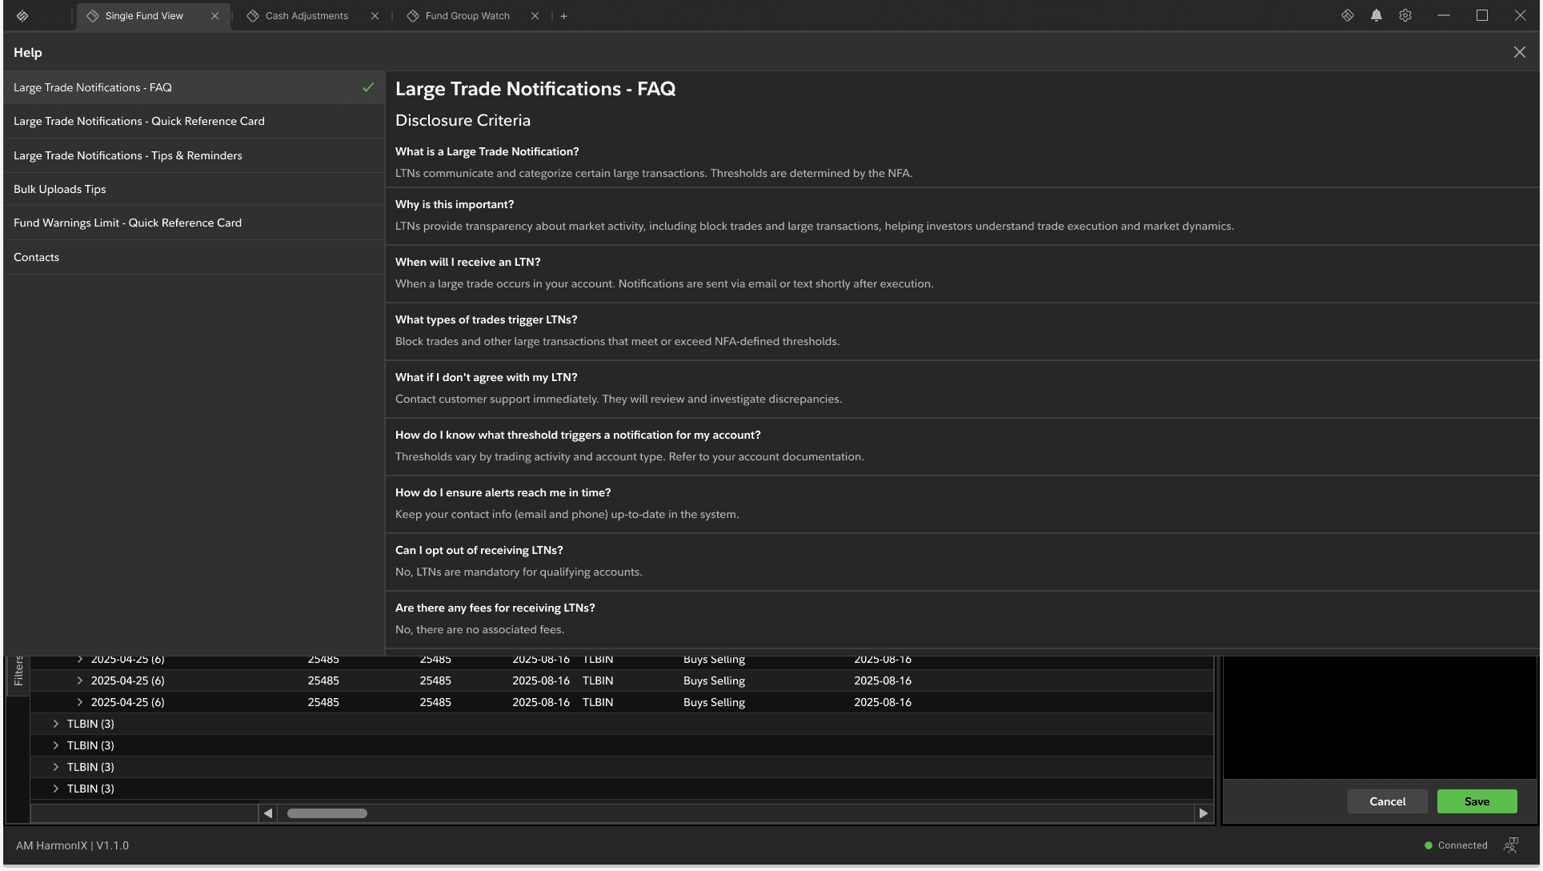Open the Bulk Uploads Tips help topic
This screenshot has height=871, width=1543.
59,190
